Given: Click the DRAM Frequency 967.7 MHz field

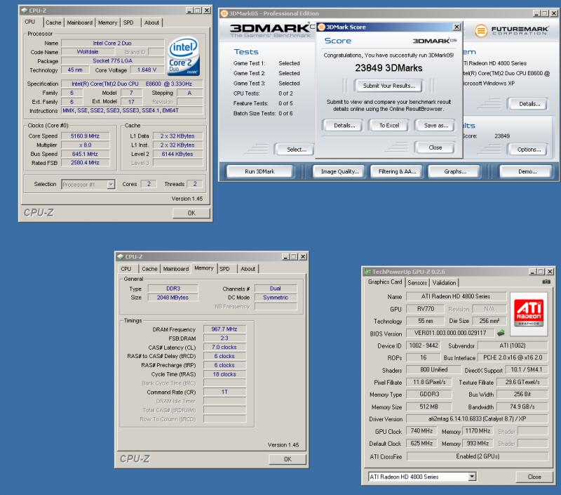Looking at the screenshot, I should click(224, 329).
